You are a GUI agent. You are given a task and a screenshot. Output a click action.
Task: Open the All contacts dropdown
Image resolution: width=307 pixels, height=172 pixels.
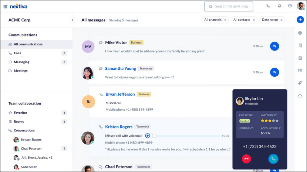(x=244, y=20)
